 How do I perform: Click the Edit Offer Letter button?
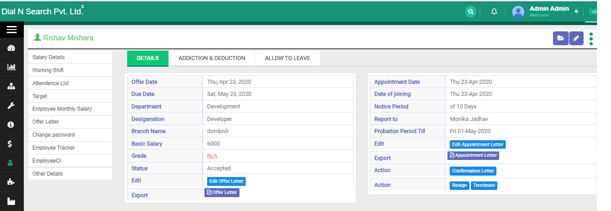click(x=226, y=181)
